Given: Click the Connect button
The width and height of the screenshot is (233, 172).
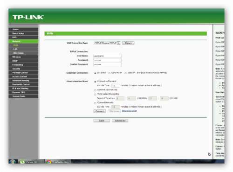Looking at the screenshot, I should [100, 111].
